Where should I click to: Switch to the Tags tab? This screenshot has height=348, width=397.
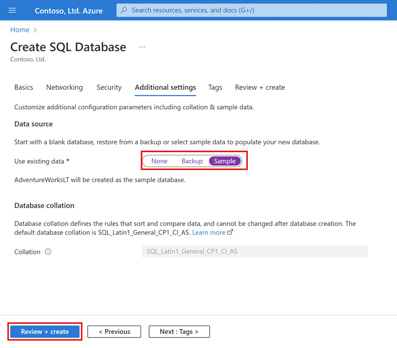pos(215,88)
